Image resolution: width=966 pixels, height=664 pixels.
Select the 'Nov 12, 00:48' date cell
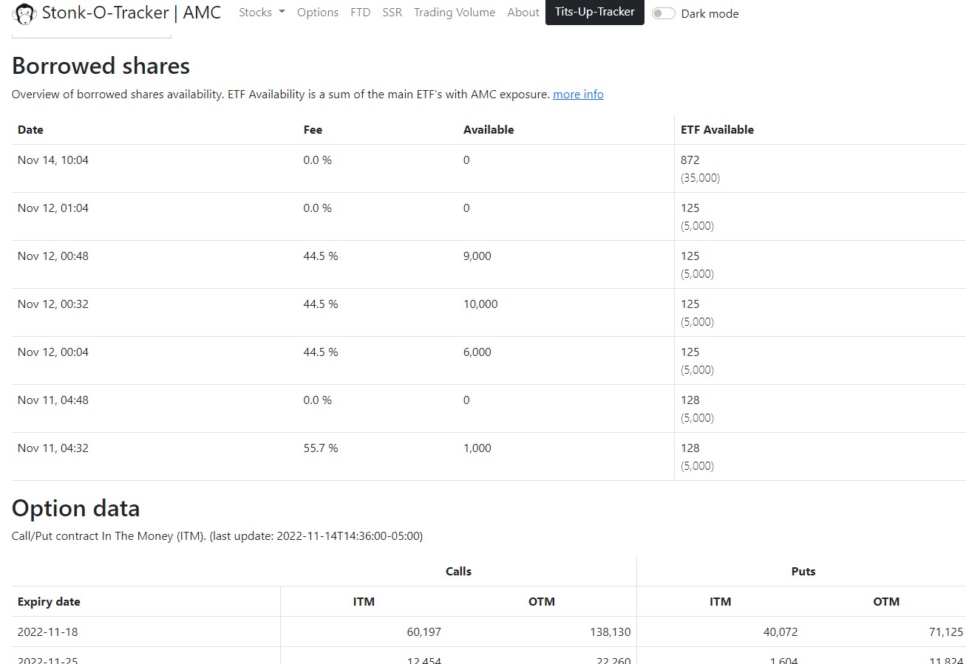coord(53,256)
